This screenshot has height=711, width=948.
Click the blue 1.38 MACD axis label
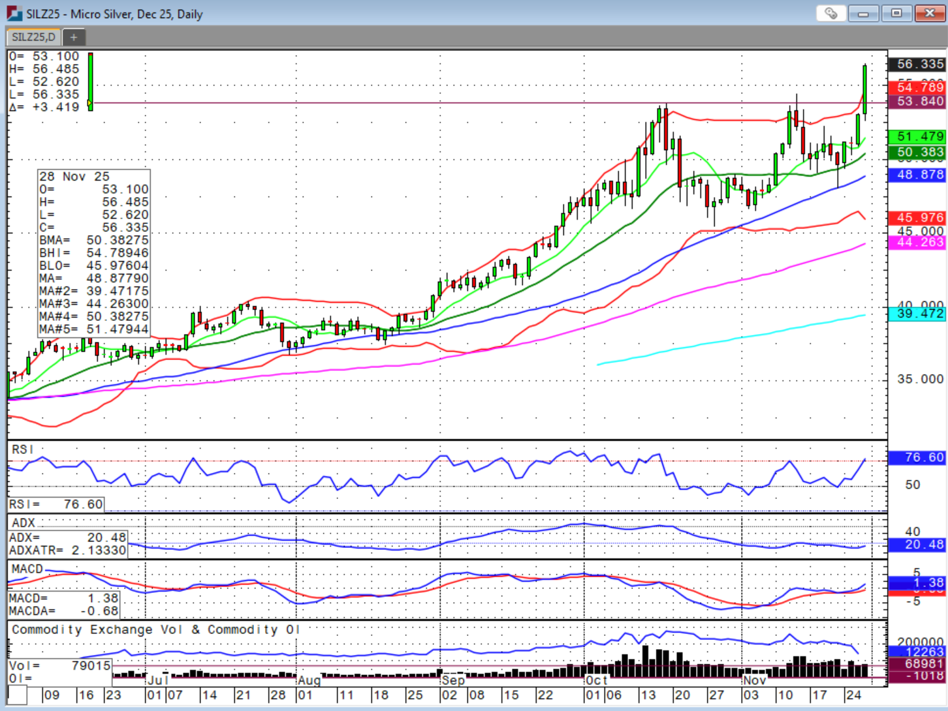coord(917,583)
